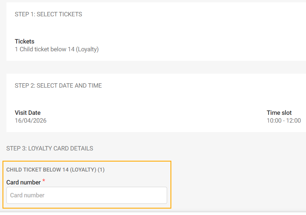The height and width of the screenshot is (215, 306).
Task: Select the Tickets label in Step 1
Action: pyautogui.click(x=24, y=41)
